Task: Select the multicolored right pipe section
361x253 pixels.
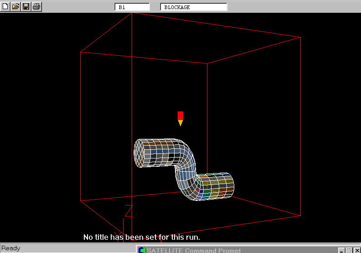Action: [x=218, y=186]
